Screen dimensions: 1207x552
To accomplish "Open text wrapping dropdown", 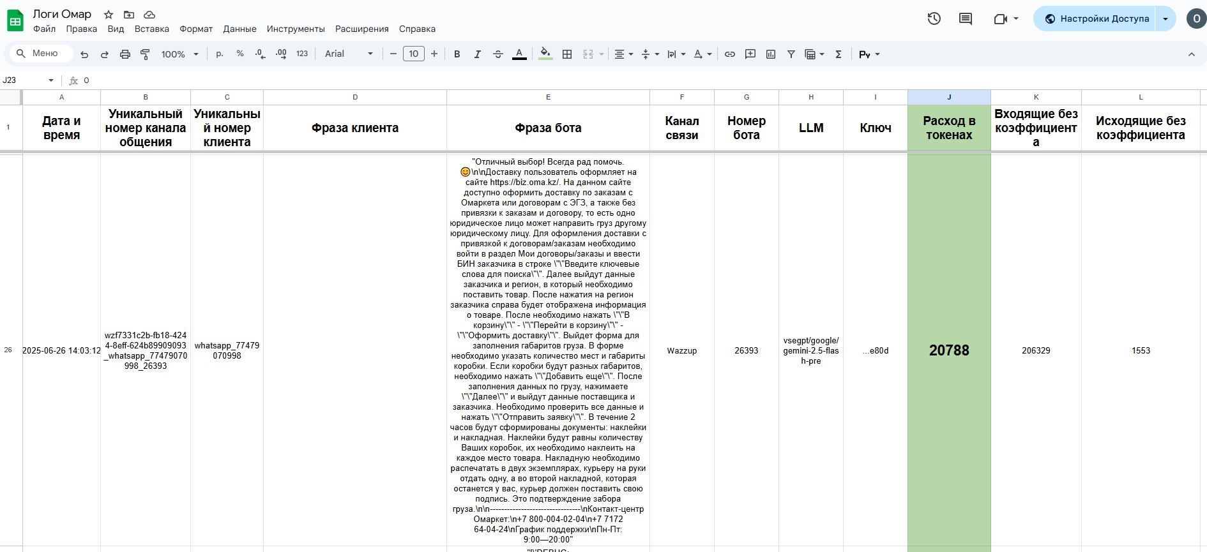I will (x=676, y=54).
